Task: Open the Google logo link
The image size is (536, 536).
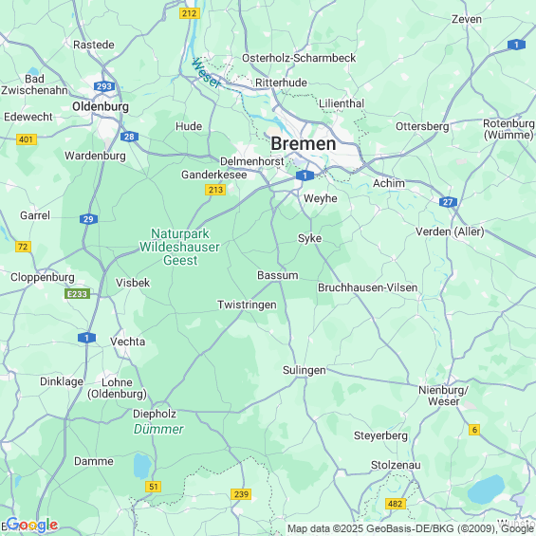Action: coord(32,525)
